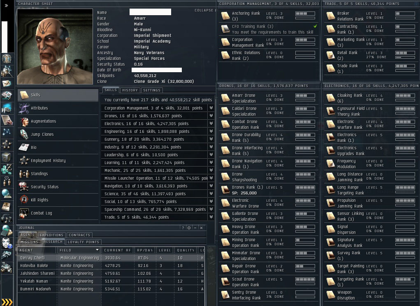Image resolution: width=420 pixels, height=306 pixels.
Task: Click the Employment History stars icon
Action: (24, 160)
